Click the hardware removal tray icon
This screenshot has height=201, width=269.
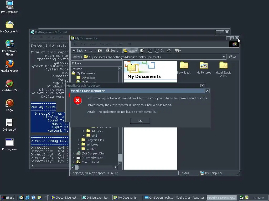pyautogui.click(x=242, y=198)
